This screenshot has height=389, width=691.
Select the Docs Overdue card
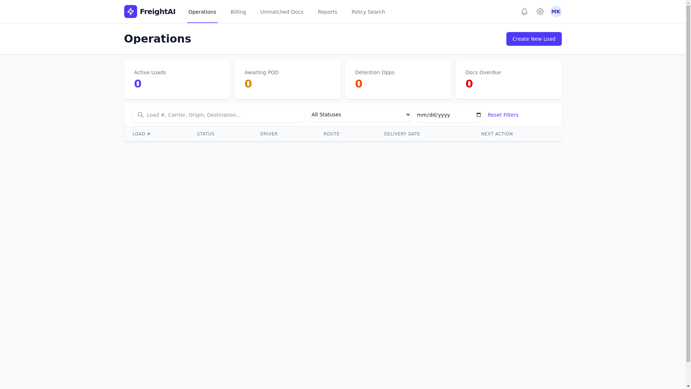point(509,80)
